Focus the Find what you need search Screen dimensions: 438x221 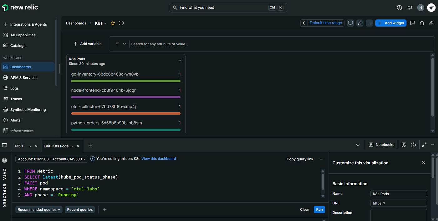[x=228, y=8]
